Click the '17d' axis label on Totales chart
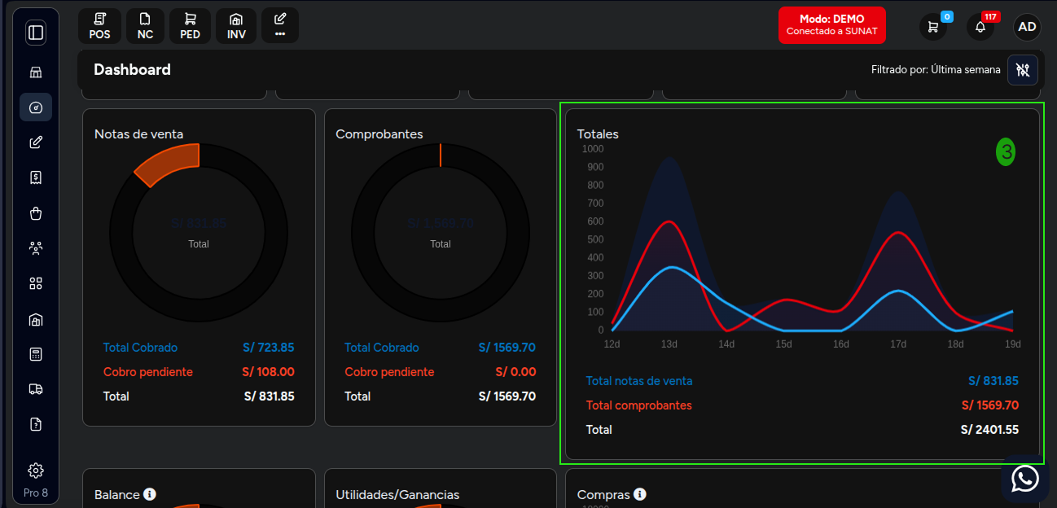This screenshot has height=508, width=1057. coord(898,344)
